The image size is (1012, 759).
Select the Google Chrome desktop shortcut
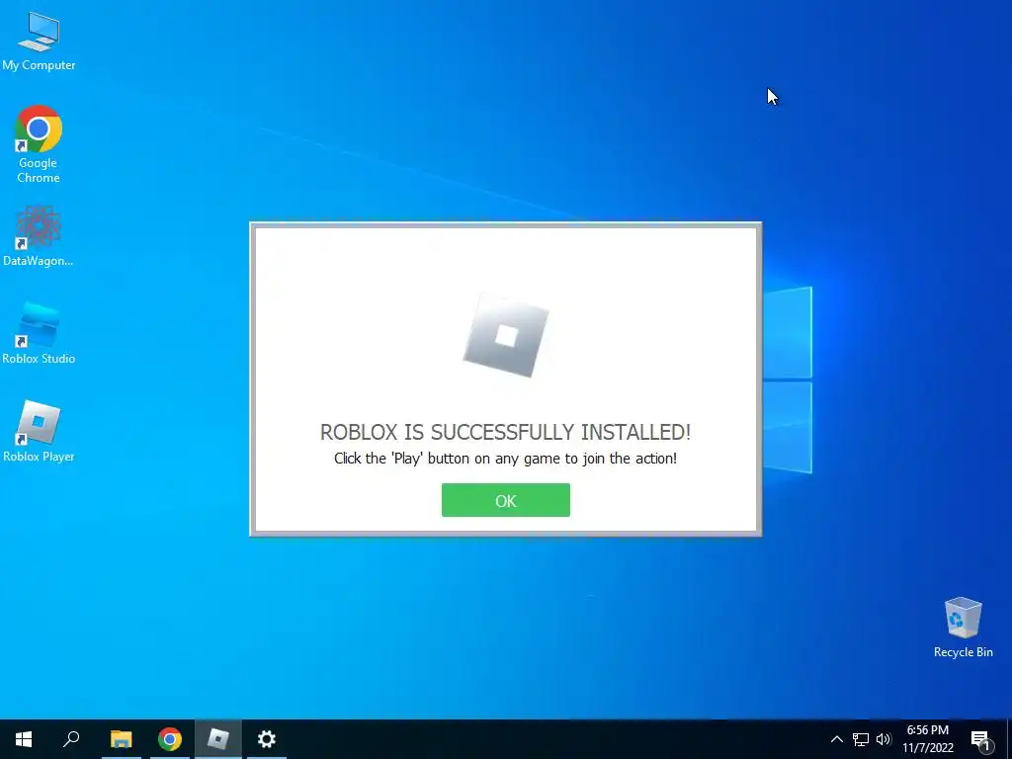pos(39,144)
